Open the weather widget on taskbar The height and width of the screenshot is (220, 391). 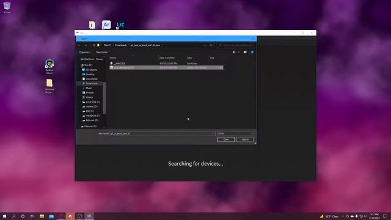tap(329, 216)
